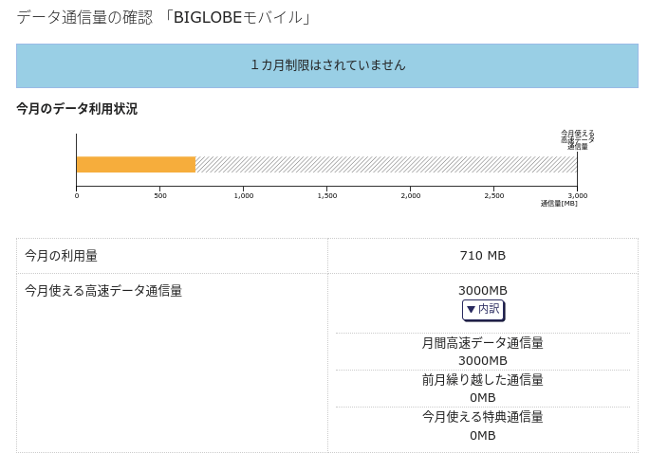Click the 前月繰り越した通信量 breakdown label
The width and height of the screenshot is (649, 453).
click(482, 380)
